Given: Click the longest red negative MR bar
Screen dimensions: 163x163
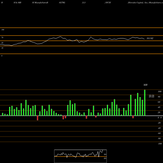Looking at the screenshot, I should pyautogui.click(x=37, y=118).
